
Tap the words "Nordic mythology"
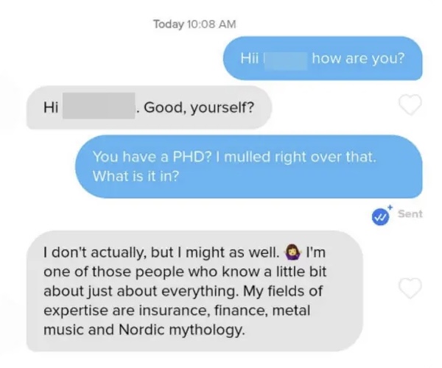(181, 330)
